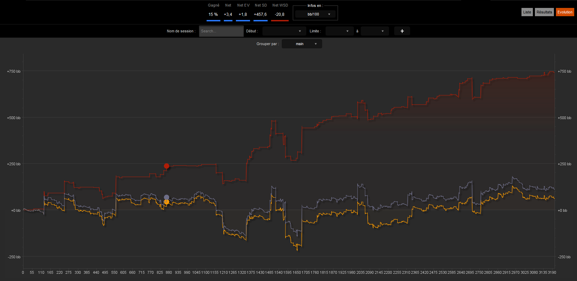Select the Evolution tab
The width and height of the screenshot is (577, 281).
565,12
